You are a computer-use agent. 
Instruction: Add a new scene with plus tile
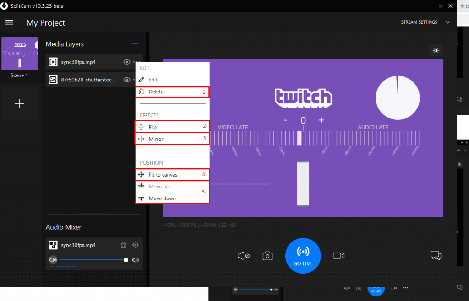tap(20, 104)
